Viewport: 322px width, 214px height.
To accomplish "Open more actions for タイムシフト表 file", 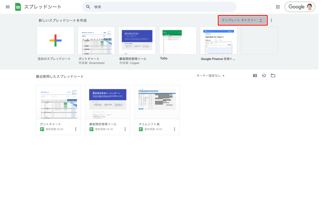I will tap(174, 129).
